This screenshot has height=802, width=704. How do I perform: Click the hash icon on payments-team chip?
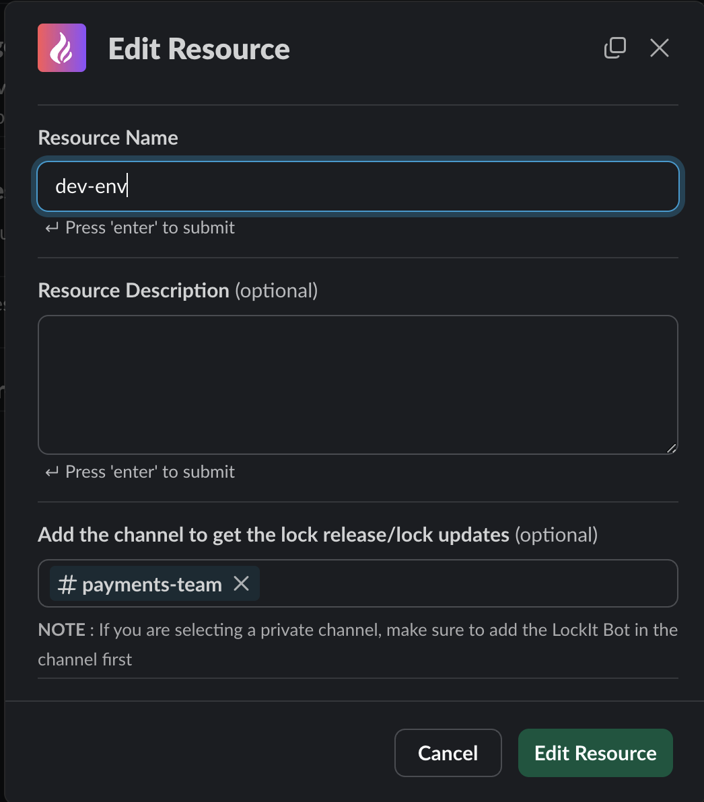pos(67,584)
